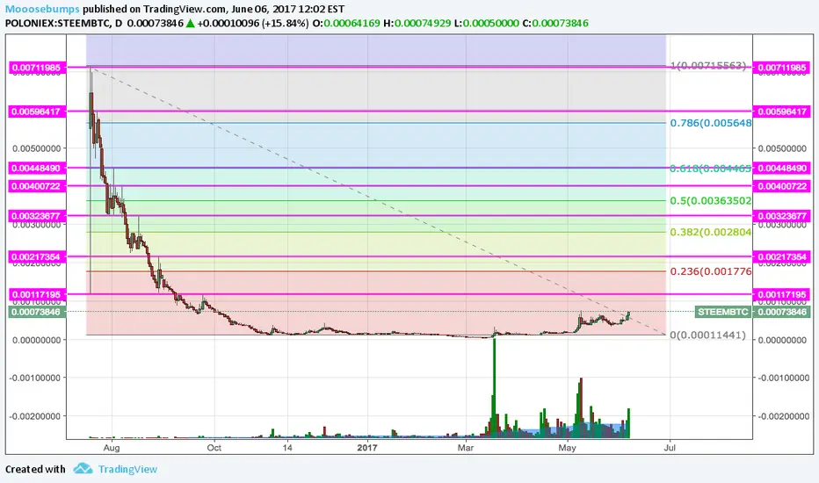
Task: Click the 0(0.00011441) Fibonacci level label
Action: tap(707, 335)
